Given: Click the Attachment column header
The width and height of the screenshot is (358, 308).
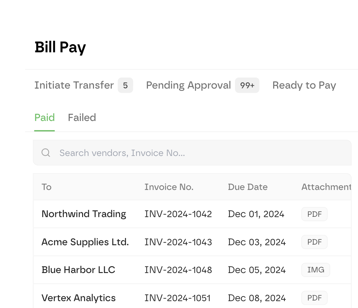Looking at the screenshot, I should tap(326, 187).
